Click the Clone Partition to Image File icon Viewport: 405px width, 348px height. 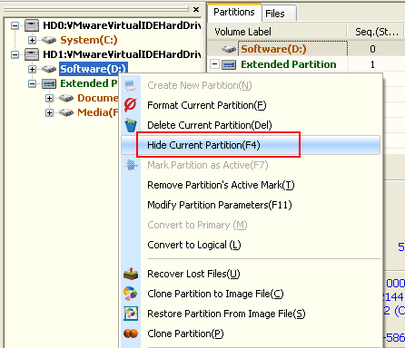[x=131, y=294]
